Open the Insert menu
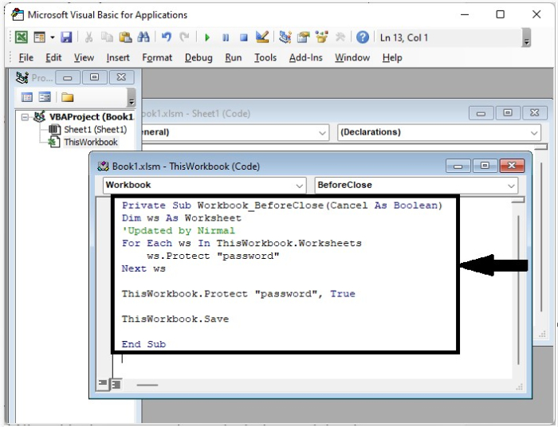Screen dimensions: 558x427 point(118,57)
